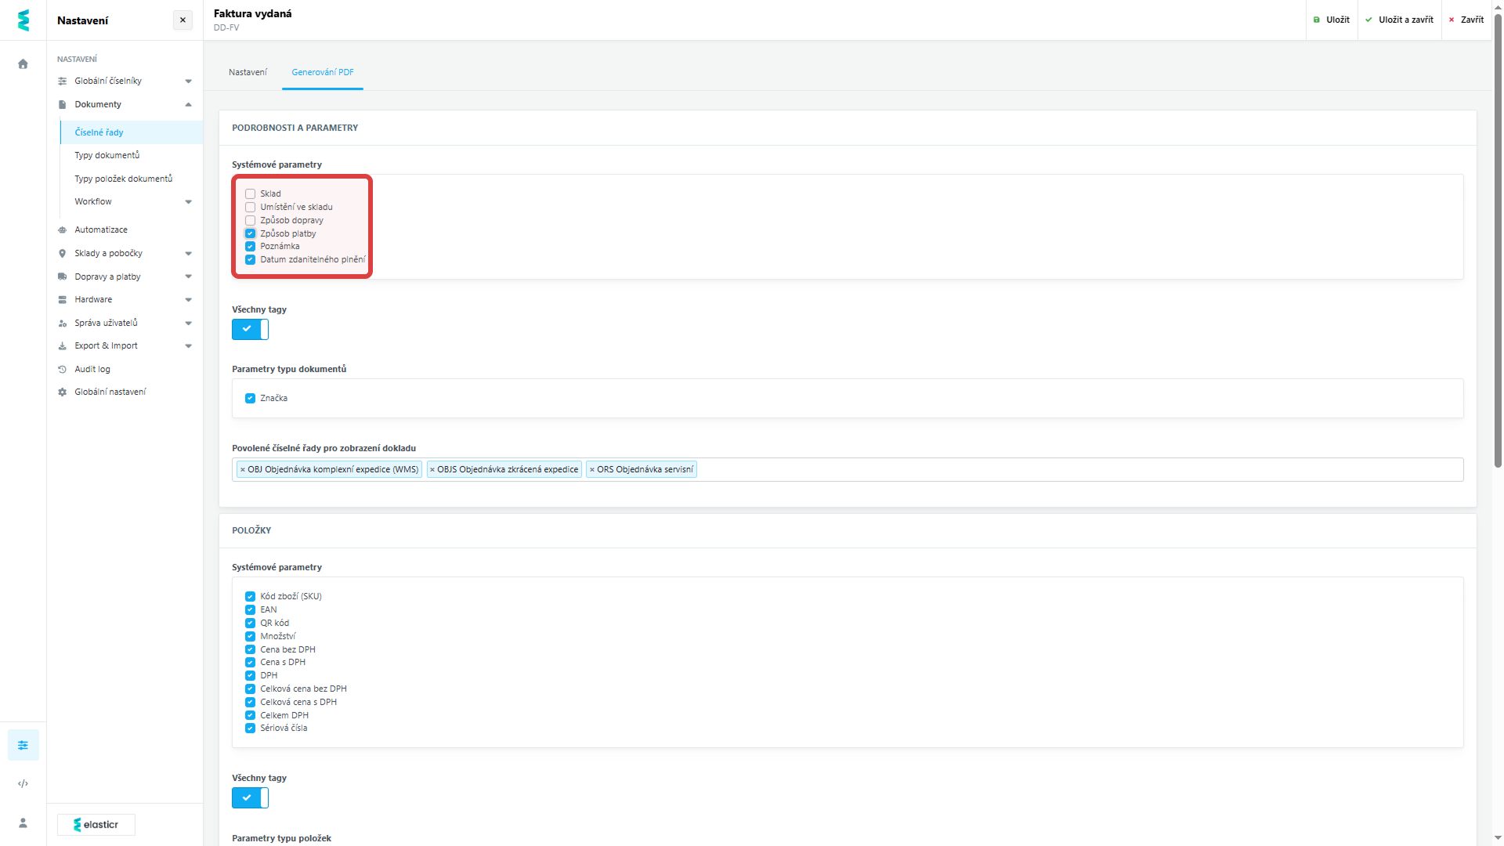Click the Elasticr logo icon at top left
Viewport: 1504px width, 846px height.
pyautogui.click(x=23, y=20)
